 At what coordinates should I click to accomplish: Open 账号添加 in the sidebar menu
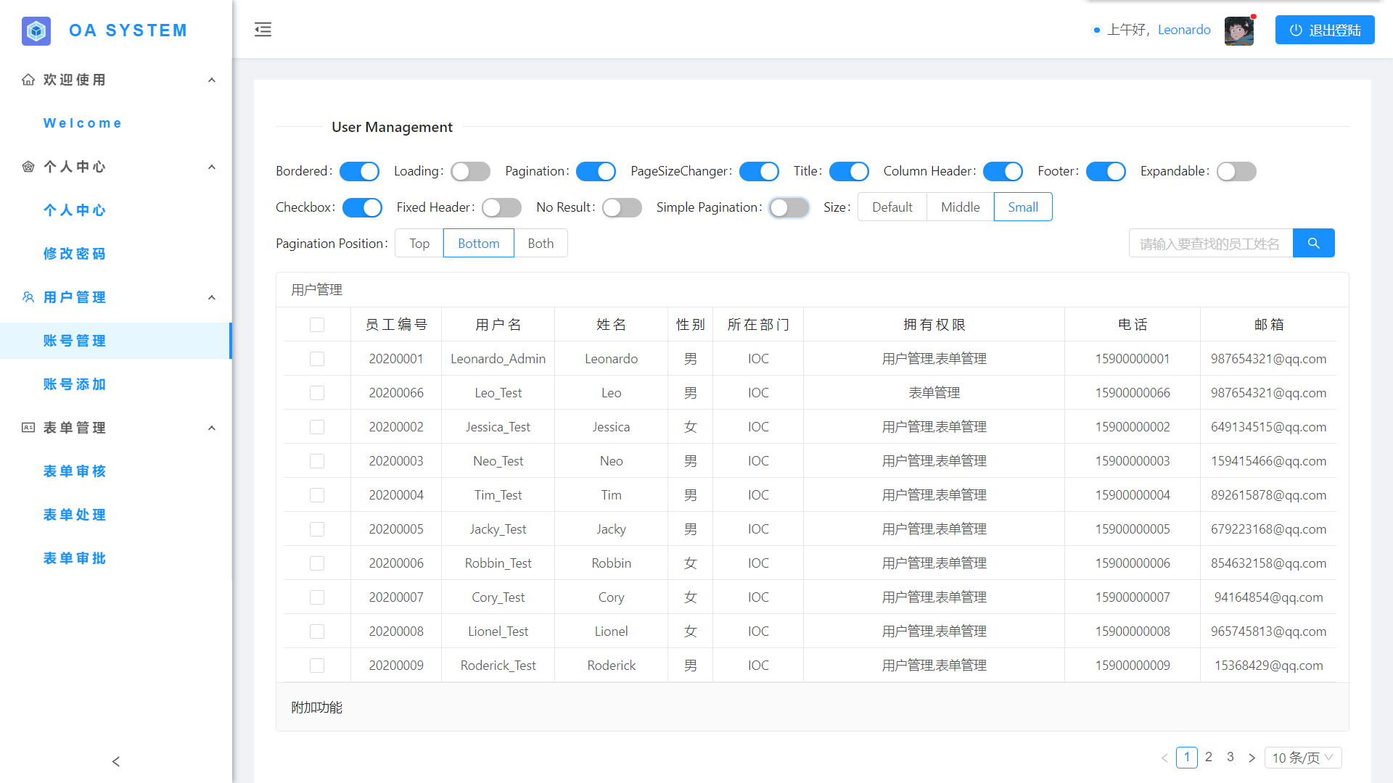[75, 384]
